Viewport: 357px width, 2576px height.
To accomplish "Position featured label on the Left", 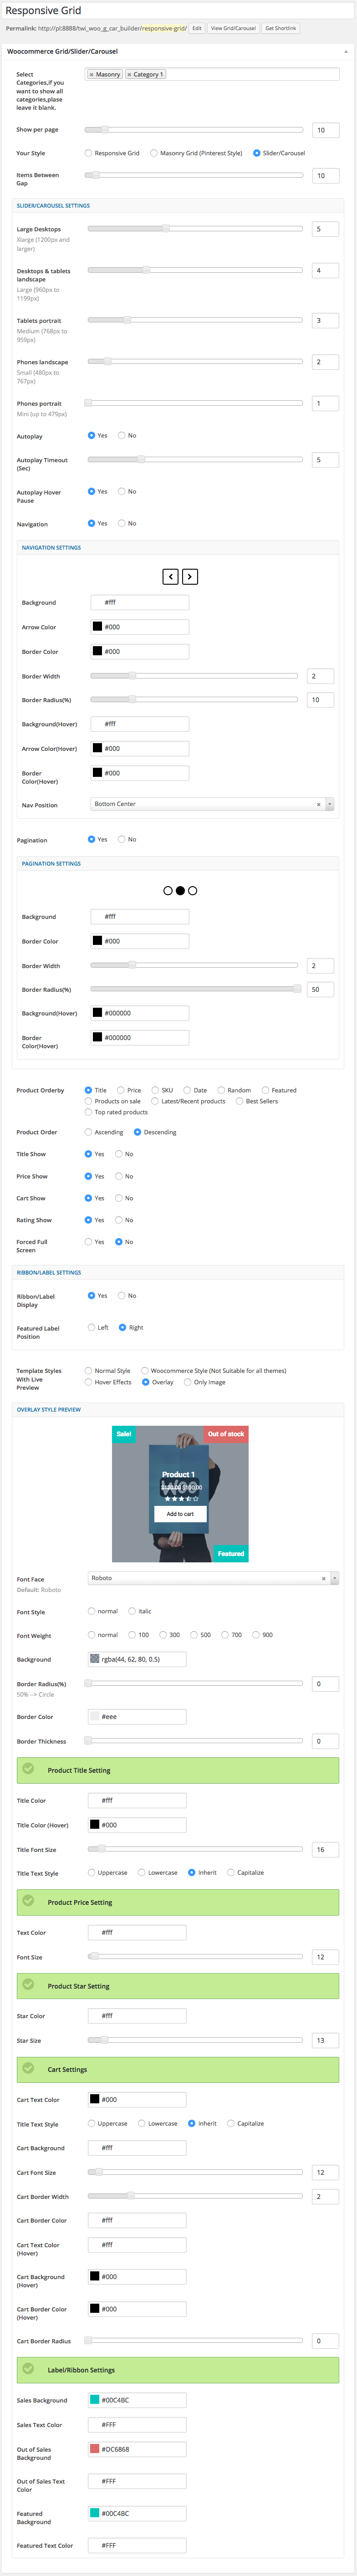I will point(91,1327).
